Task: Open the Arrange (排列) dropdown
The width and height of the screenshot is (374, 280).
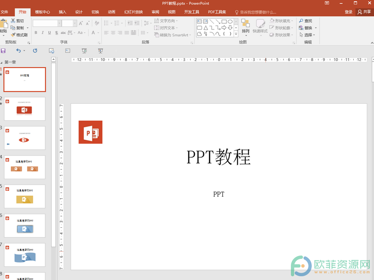Action: pos(246,28)
